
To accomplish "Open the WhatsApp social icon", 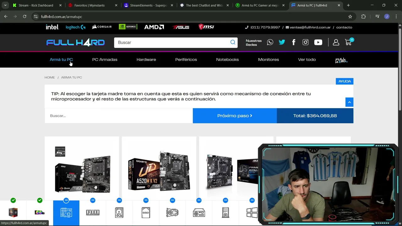I will pos(270,42).
